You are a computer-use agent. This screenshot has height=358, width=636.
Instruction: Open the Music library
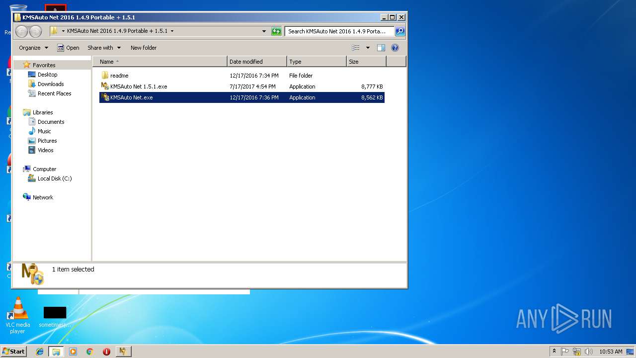pyautogui.click(x=44, y=131)
